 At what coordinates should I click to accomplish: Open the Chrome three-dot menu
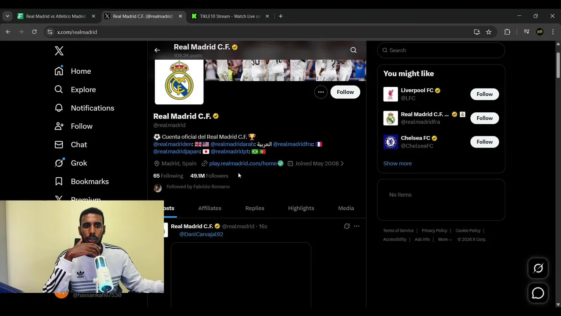(x=553, y=32)
